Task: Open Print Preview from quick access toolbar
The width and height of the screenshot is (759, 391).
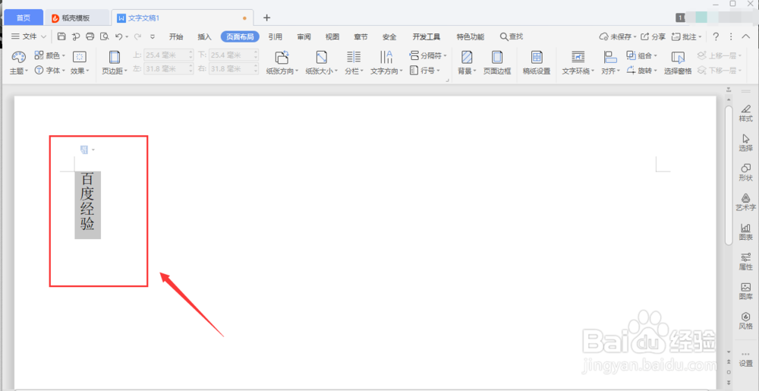Action: (104, 36)
